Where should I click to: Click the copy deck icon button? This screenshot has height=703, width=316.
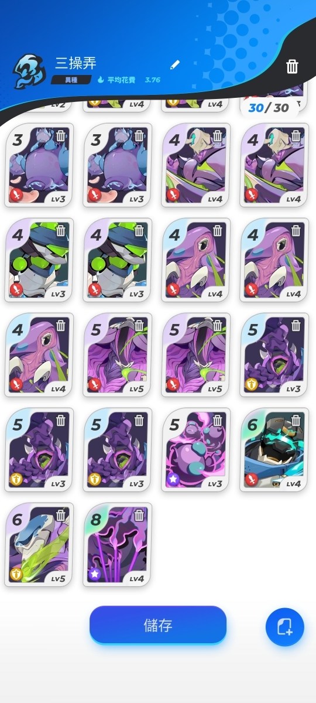point(284,627)
